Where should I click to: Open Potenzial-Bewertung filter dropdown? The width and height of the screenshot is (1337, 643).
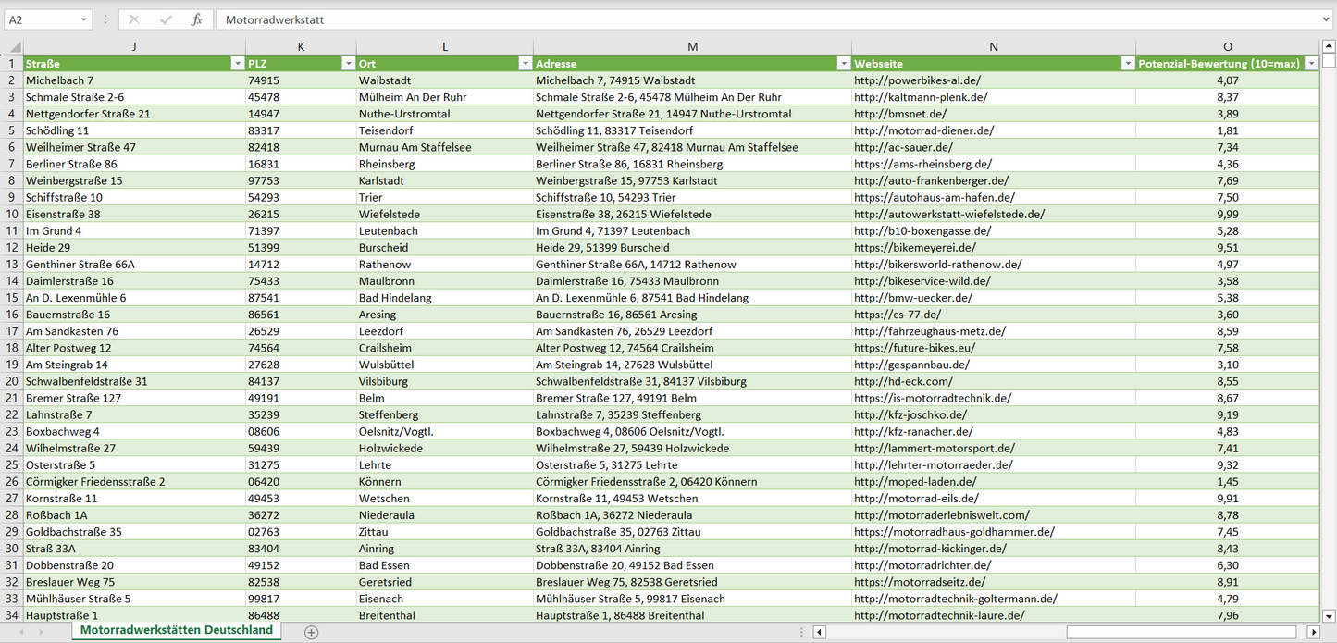(1310, 64)
